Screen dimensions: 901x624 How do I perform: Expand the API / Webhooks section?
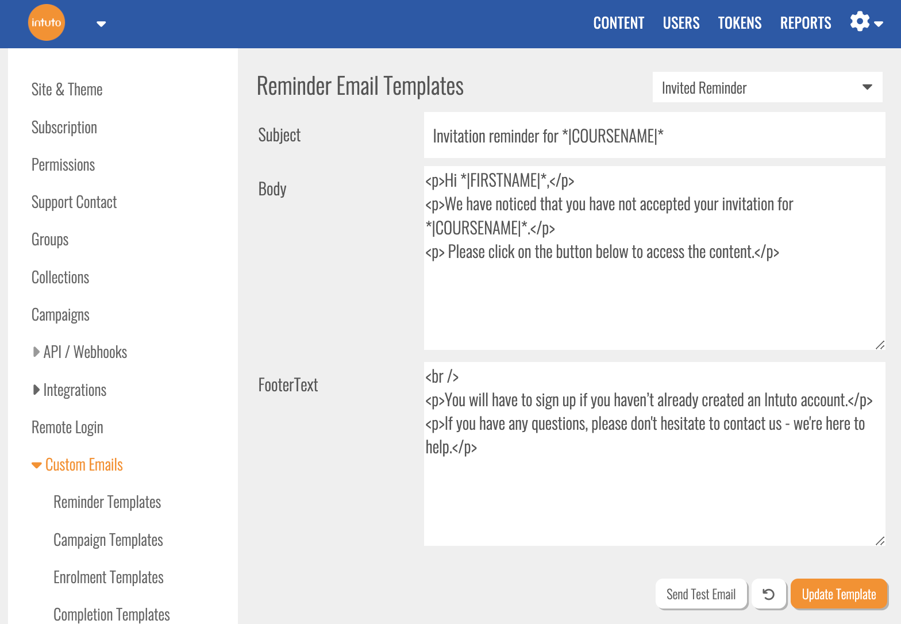pos(80,352)
